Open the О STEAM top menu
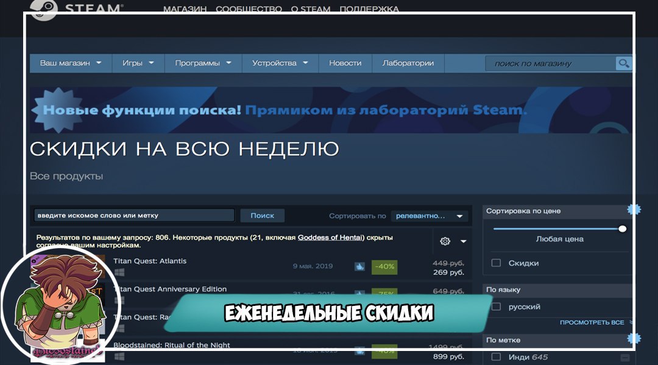658x365 pixels. click(311, 9)
